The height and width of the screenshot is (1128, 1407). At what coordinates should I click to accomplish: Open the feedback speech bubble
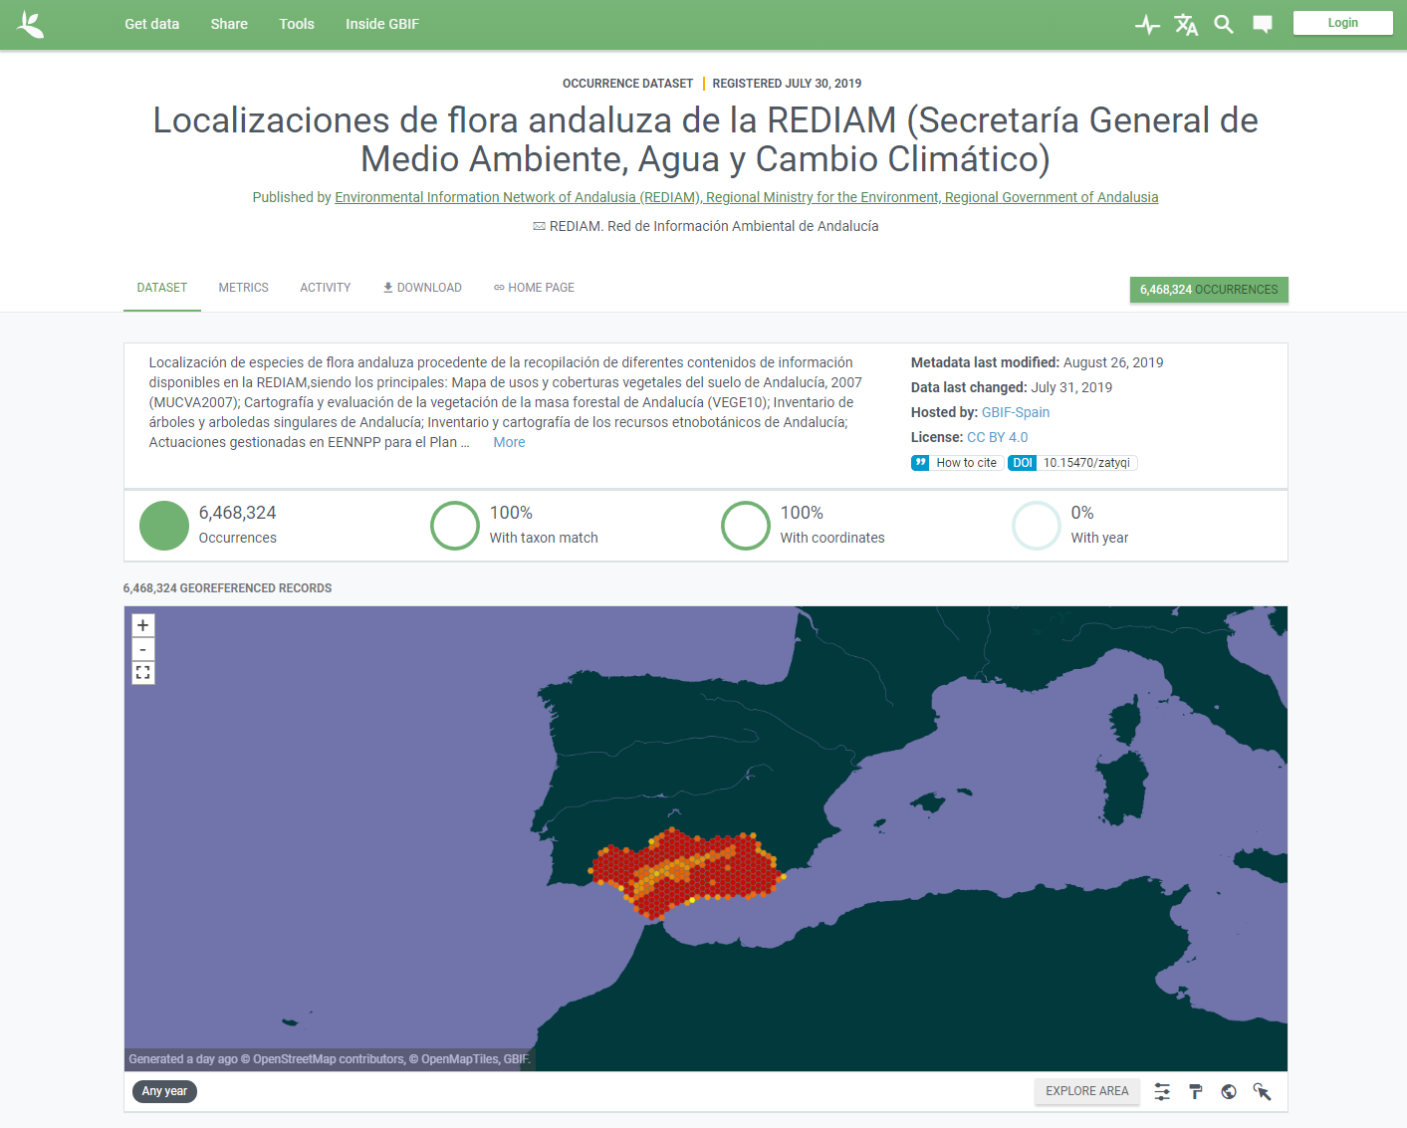click(1262, 25)
